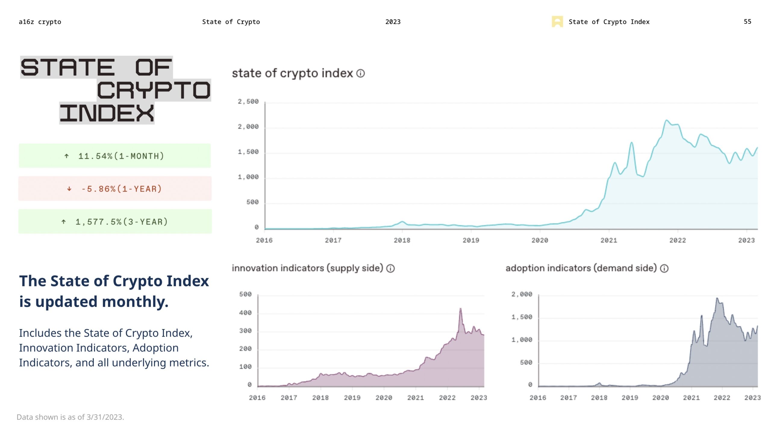
Task: Click the up arrow on 1-MONTH badge
Action: tap(66, 156)
